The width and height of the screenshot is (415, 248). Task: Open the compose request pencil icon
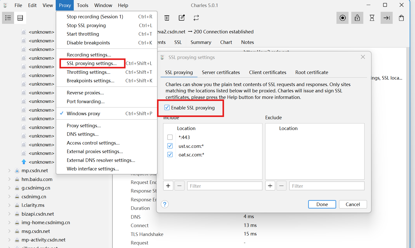(x=182, y=18)
